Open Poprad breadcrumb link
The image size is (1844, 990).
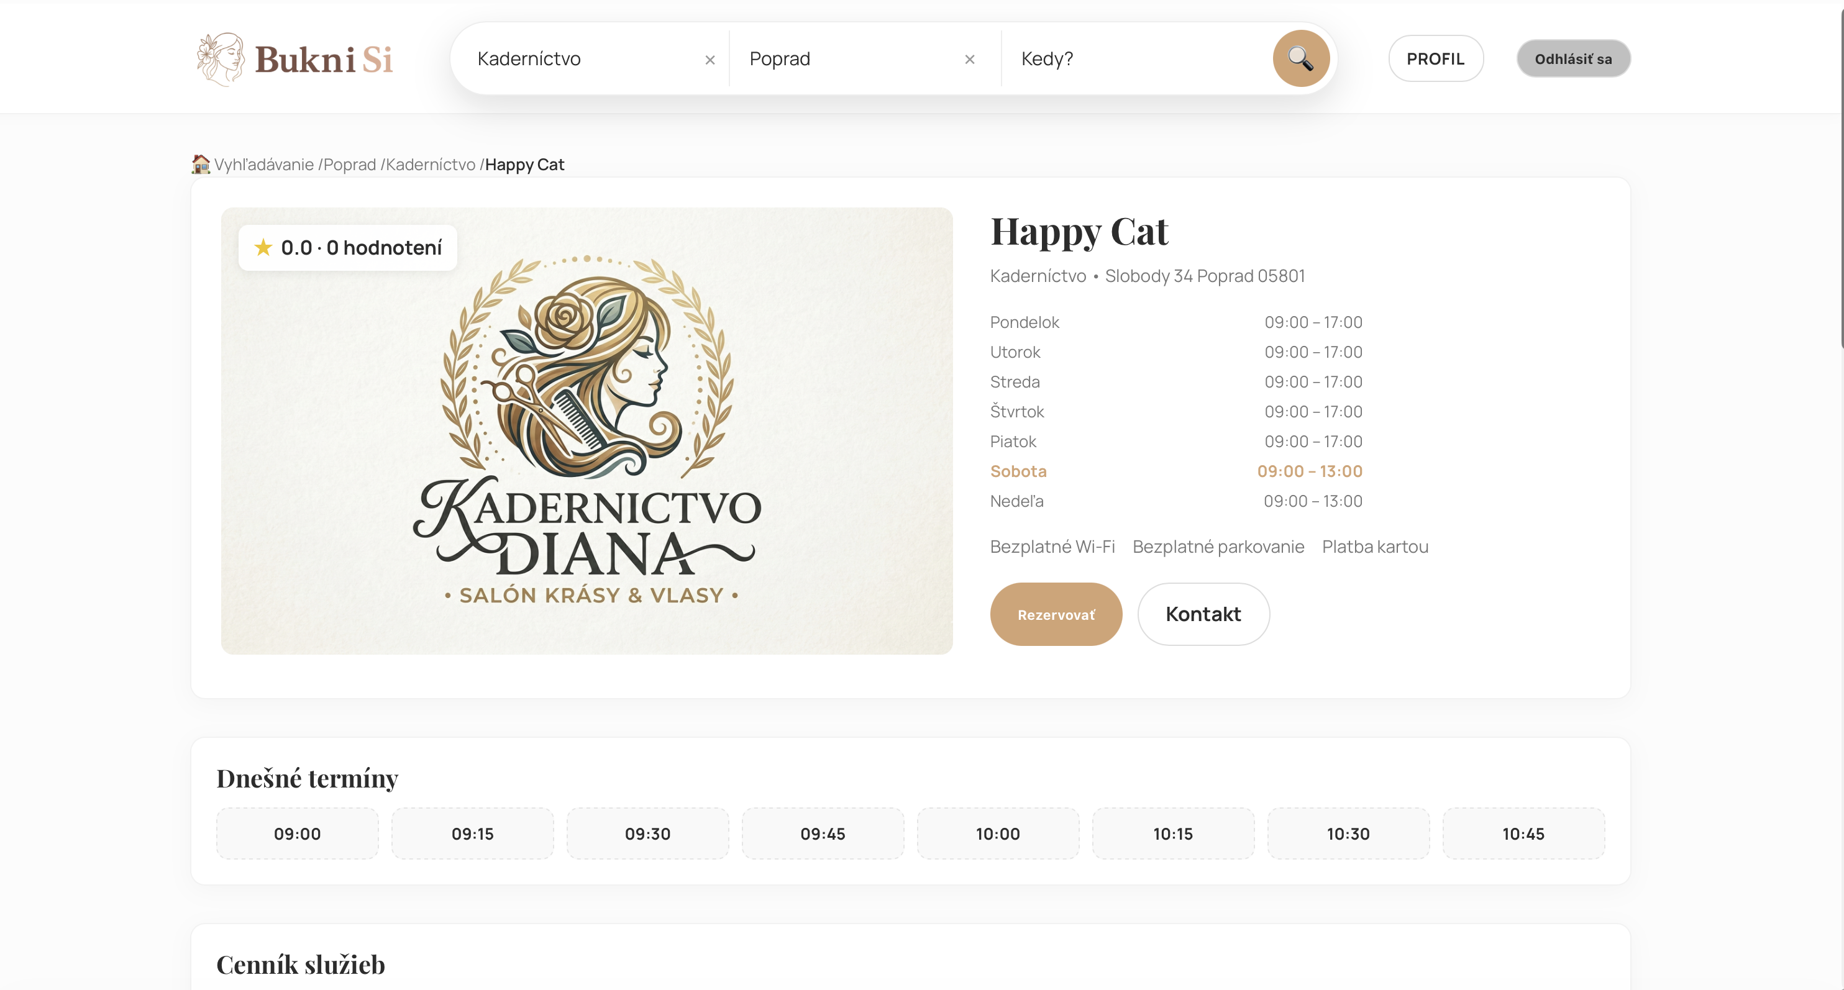coord(349,165)
